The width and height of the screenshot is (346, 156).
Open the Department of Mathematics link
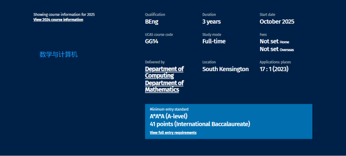point(164,86)
